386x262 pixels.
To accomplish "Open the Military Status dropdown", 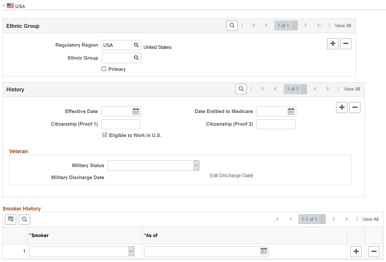I will [153, 165].
